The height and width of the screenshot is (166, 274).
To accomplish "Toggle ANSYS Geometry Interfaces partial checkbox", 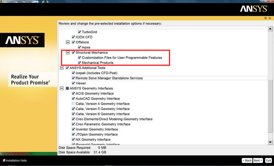I will click(x=67, y=88).
